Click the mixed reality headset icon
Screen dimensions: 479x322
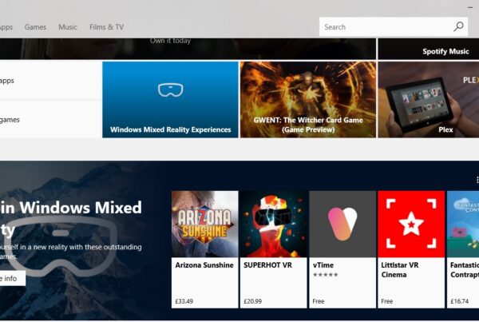click(x=170, y=90)
